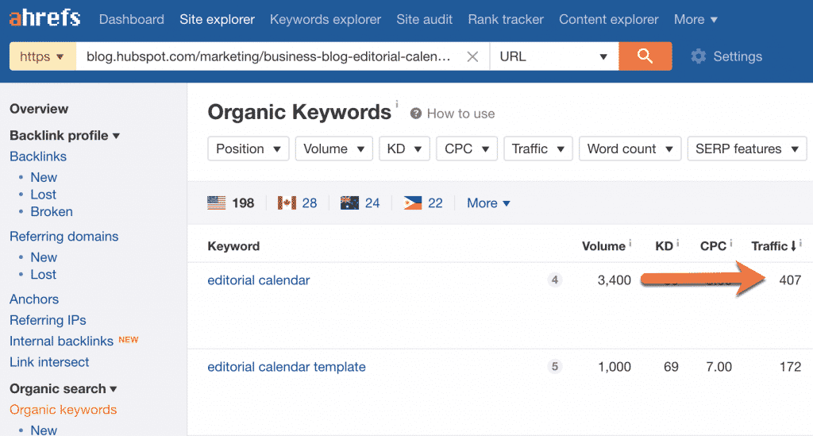
Task: Open the editorial calendar template keyword link
Action: click(x=287, y=367)
